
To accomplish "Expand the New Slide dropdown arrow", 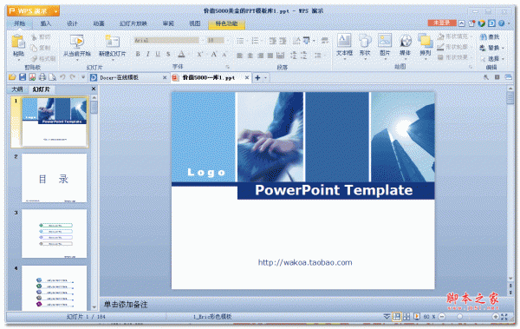I will point(113,60).
